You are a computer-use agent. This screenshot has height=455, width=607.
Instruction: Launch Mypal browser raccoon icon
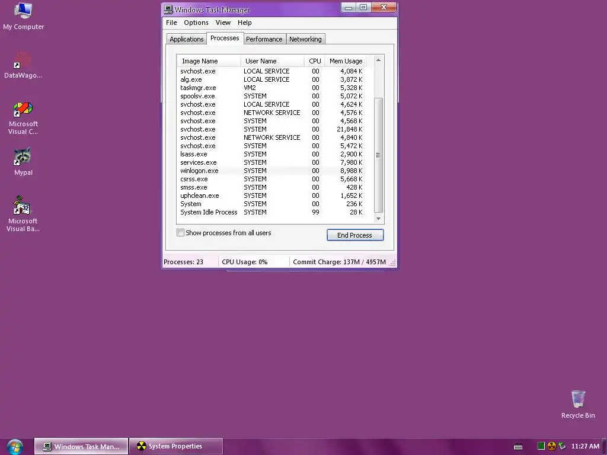click(x=23, y=161)
